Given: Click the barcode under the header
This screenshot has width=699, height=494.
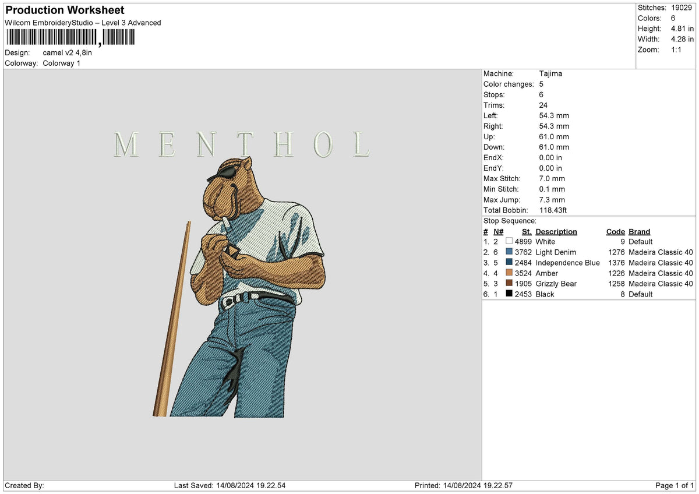Looking at the screenshot, I should [70, 38].
